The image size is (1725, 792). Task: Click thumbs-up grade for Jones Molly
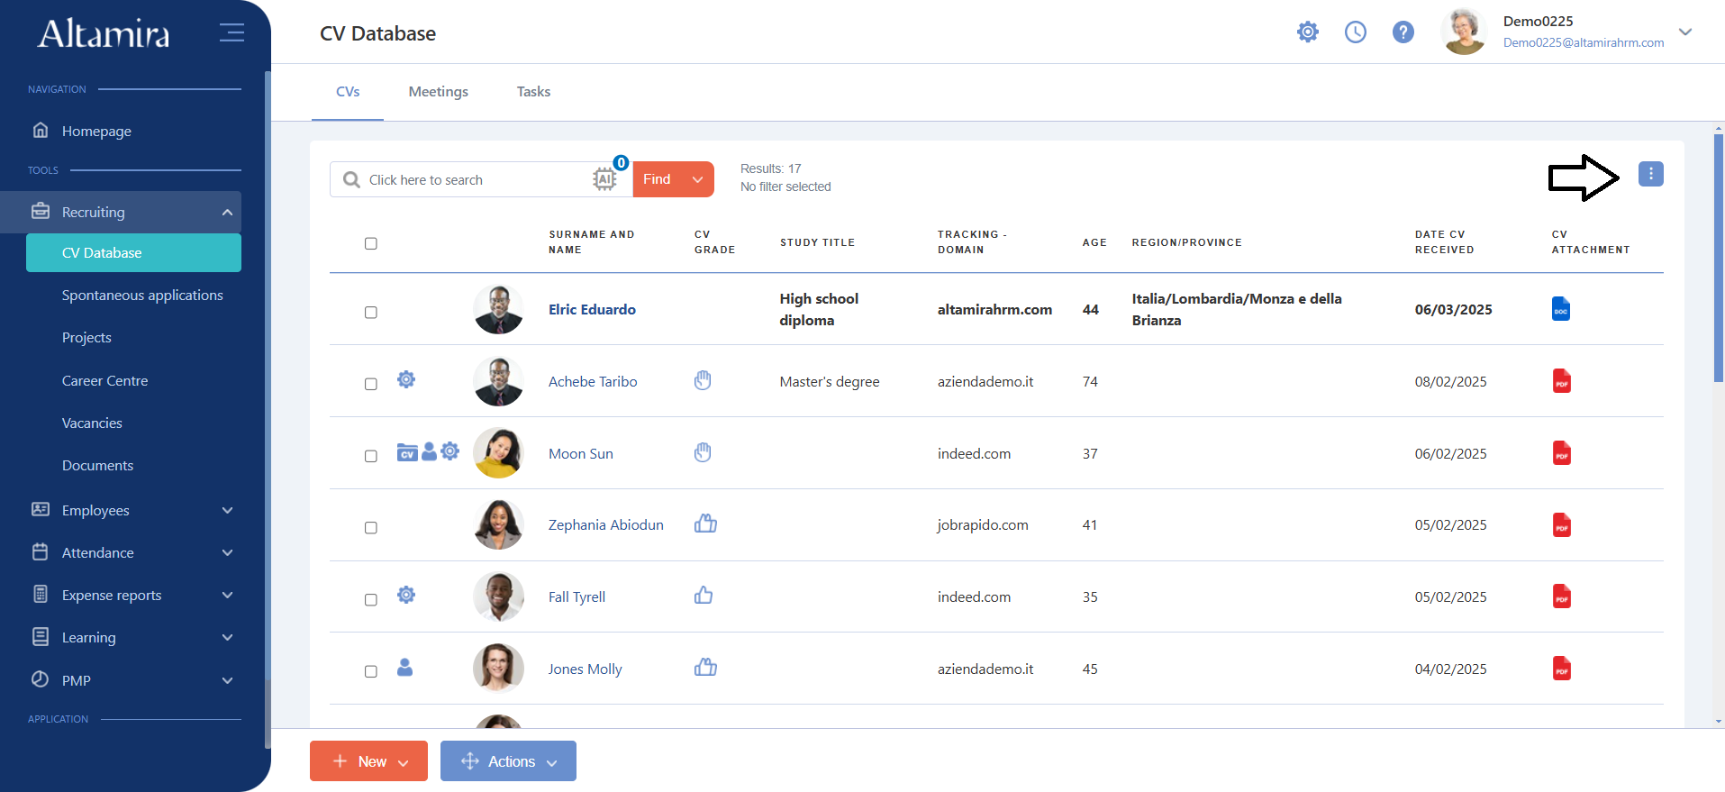pyautogui.click(x=705, y=668)
